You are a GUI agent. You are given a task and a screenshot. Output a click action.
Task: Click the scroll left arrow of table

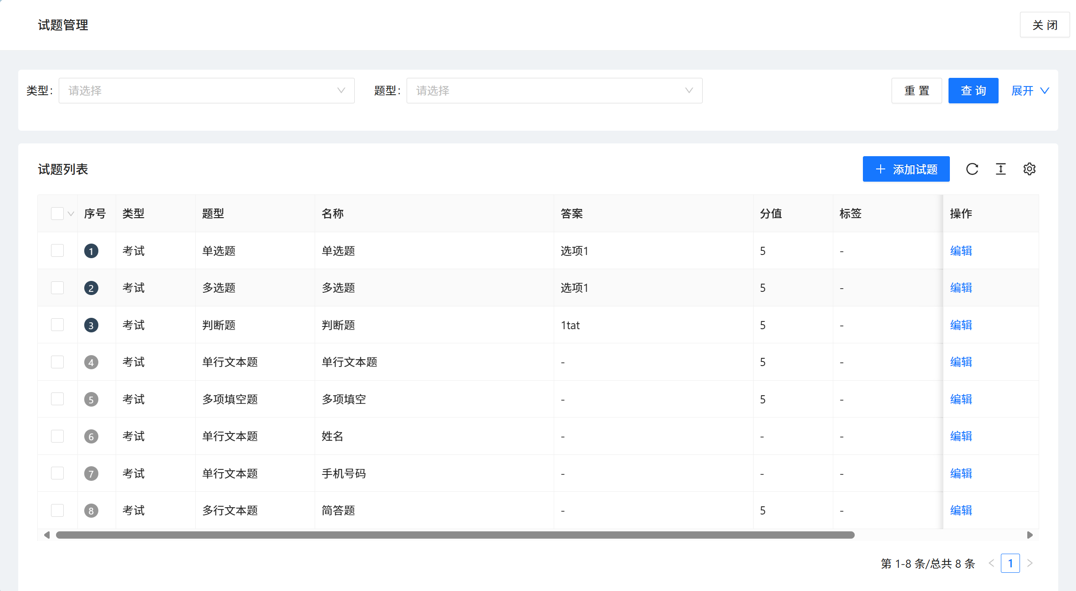pyautogui.click(x=46, y=535)
